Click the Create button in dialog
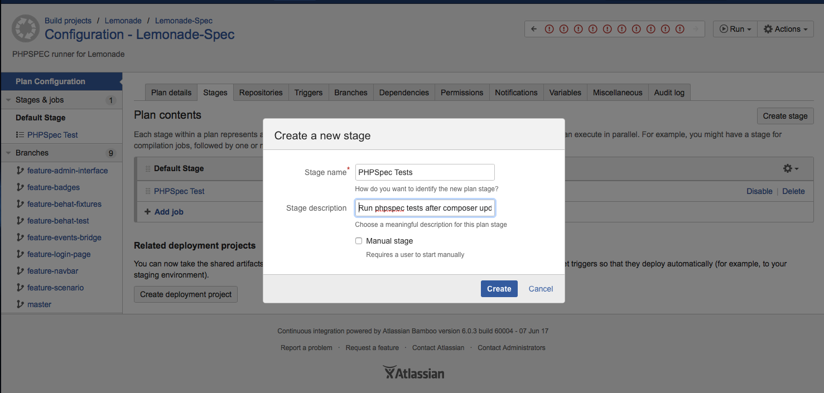Screen dimensions: 824x393 pos(499,289)
